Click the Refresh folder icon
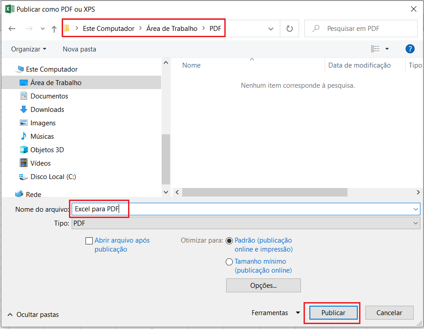Viewport: 424px width, 329px height. click(289, 29)
